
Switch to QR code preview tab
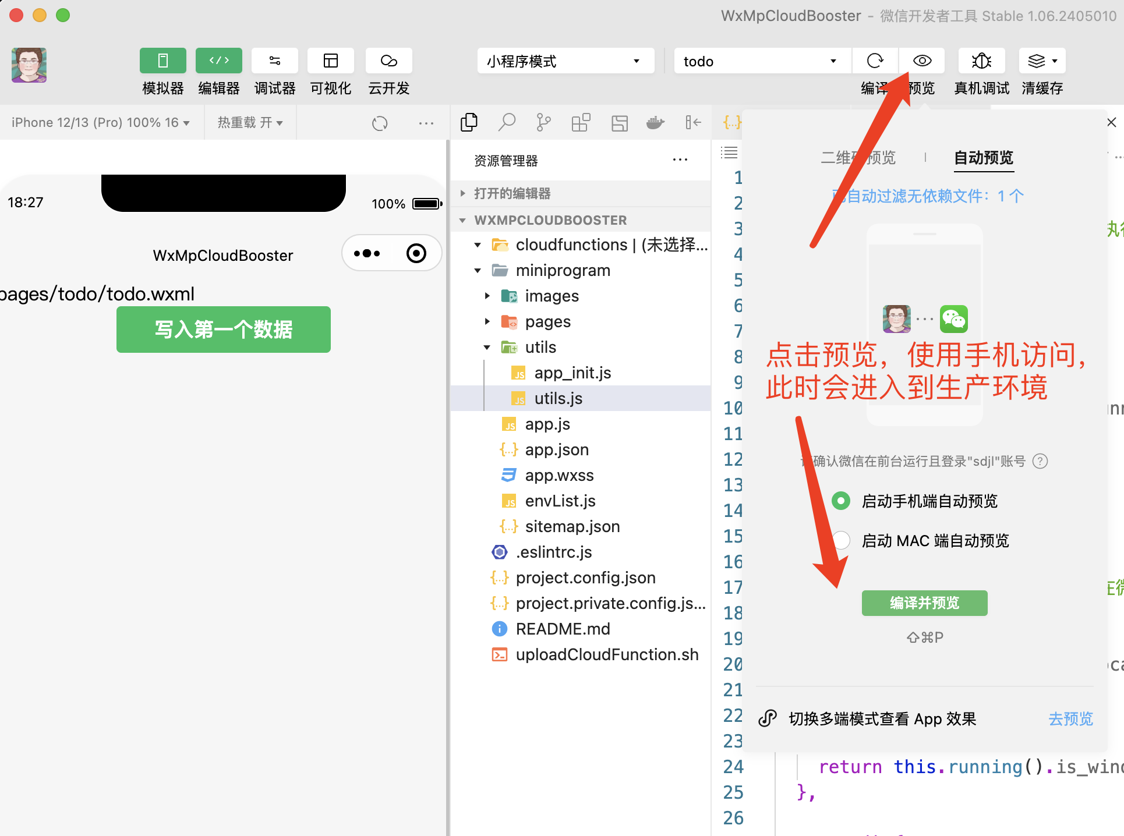(x=858, y=158)
